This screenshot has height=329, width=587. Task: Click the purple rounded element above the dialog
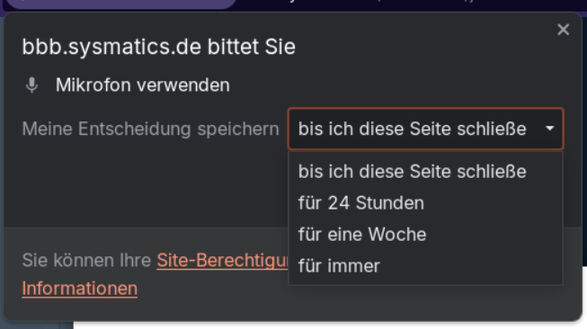tap(121, 4)
